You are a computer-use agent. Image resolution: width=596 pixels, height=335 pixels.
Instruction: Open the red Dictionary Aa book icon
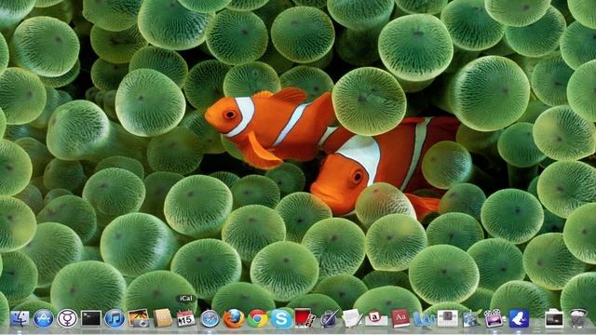point(400,318)
